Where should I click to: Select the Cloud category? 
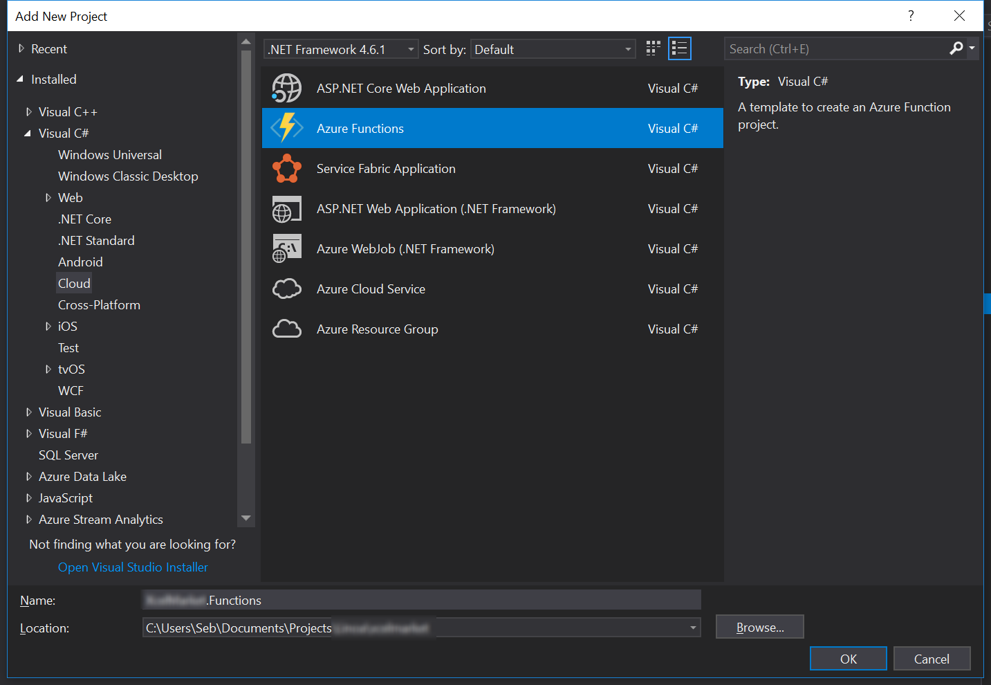tap(74, 284)
